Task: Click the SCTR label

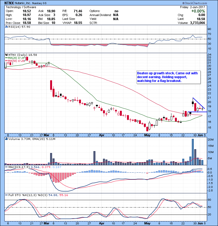Action: (x=93, y=23)
